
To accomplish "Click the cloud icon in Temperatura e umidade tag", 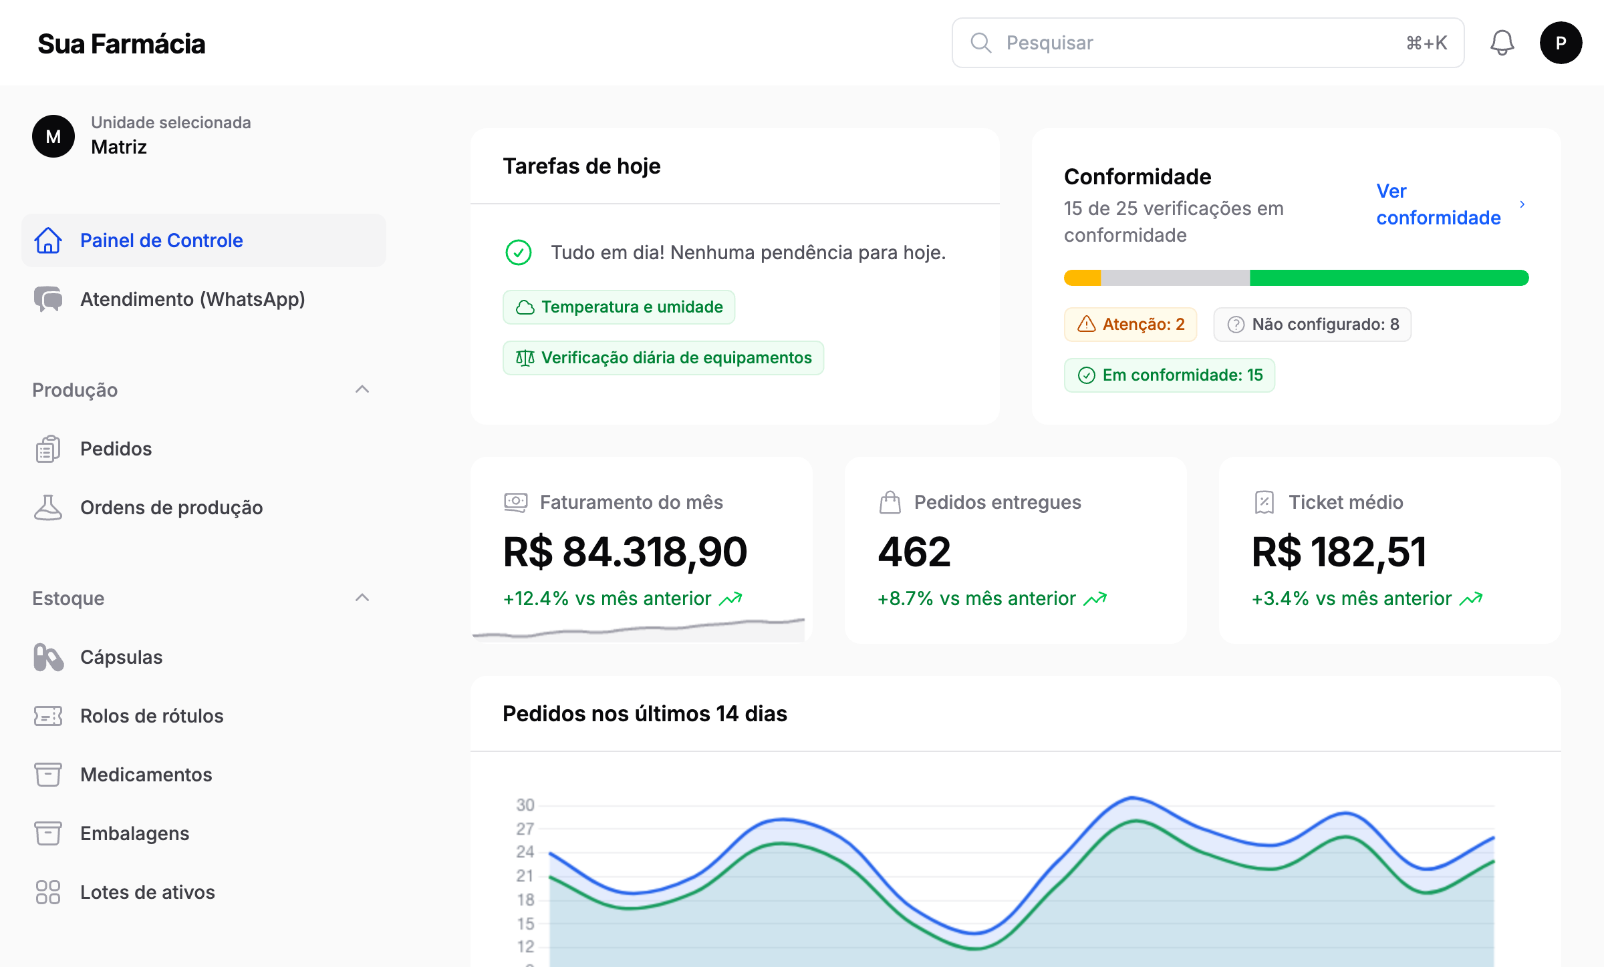I will (525, 307).
